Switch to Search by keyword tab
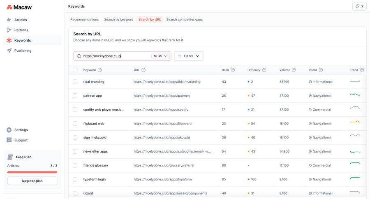370x199 pixels. point(119,20)
